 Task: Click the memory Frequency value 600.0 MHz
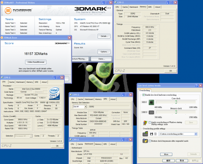(x=150, y=27)
